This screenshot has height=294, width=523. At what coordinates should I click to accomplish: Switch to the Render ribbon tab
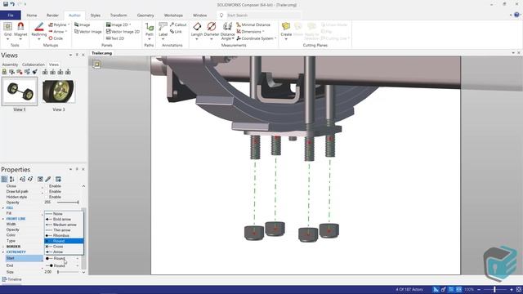52,15
